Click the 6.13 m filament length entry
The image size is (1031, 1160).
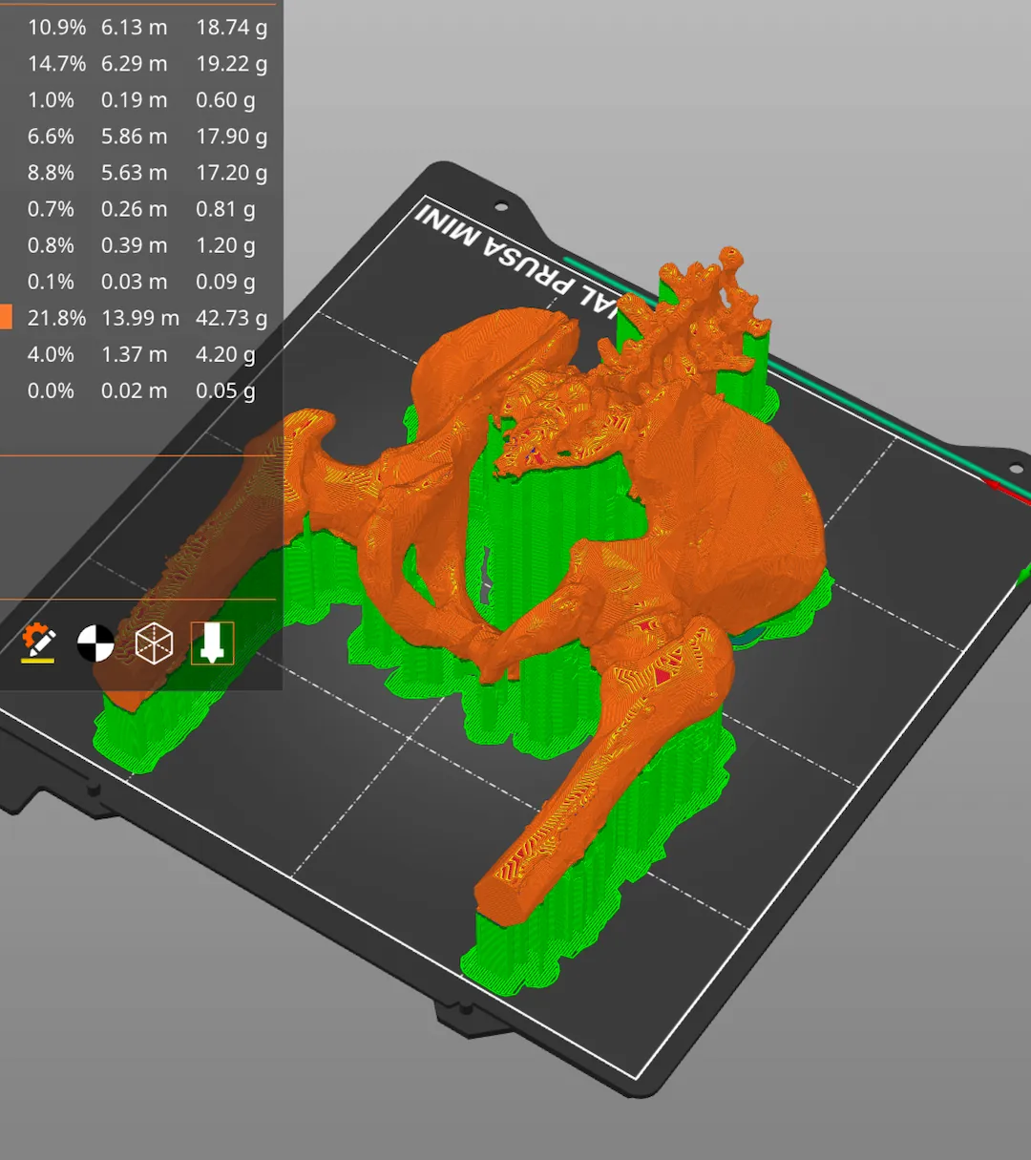point(134,28)
